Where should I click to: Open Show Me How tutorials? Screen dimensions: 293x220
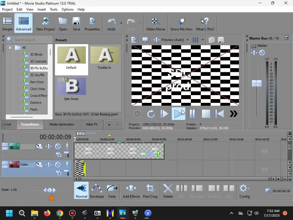click(x=181, y=23)
